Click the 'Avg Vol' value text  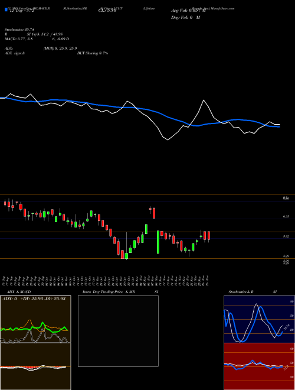(188, 11)
